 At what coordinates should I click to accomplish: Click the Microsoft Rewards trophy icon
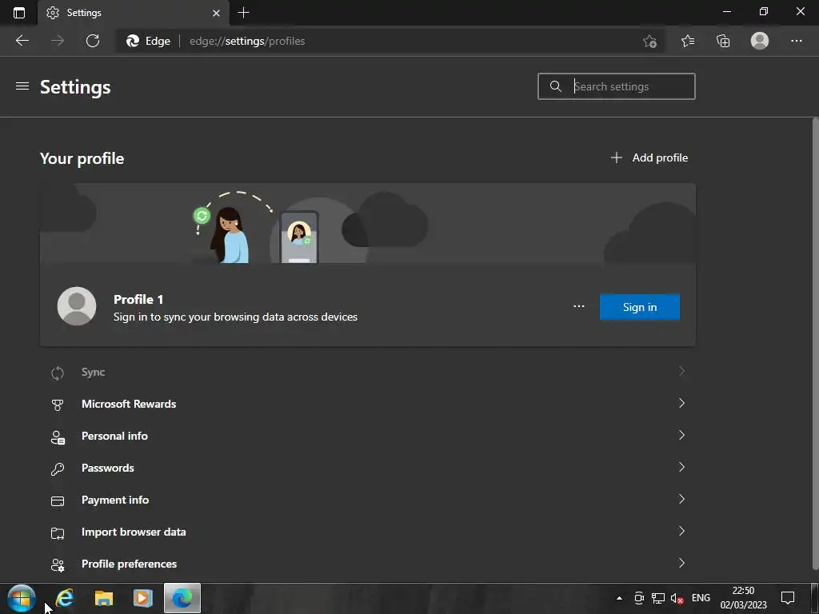click(58, 405)
